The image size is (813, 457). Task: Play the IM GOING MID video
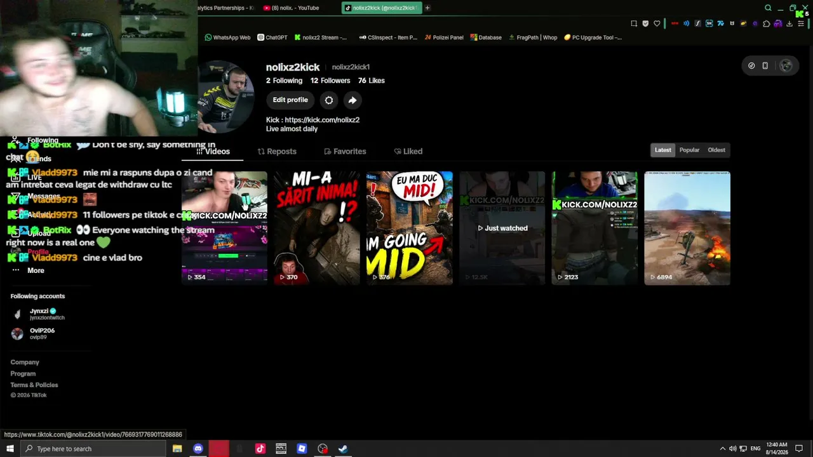point(410,228)
